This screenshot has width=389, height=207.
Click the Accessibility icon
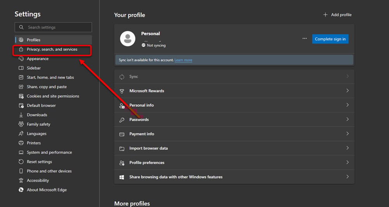point(21,181)
